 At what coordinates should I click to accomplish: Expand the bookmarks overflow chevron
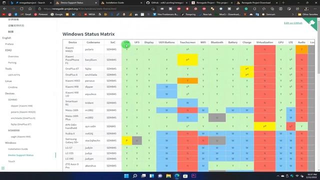point(293,14)
